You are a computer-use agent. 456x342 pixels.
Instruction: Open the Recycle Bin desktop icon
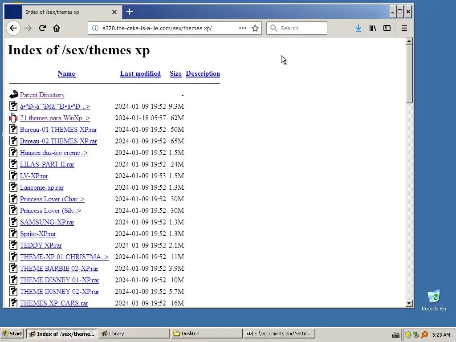coord(434,300)
